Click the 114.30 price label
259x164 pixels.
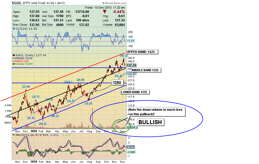(49, 100)
